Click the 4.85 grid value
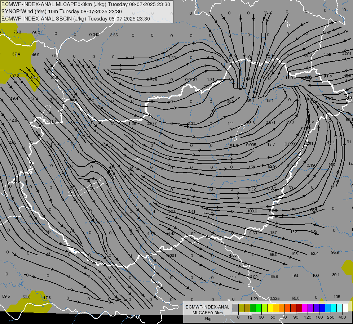353x324 pixels. pos(151,234)
